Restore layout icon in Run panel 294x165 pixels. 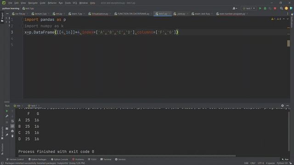click(x=7, y=128)
